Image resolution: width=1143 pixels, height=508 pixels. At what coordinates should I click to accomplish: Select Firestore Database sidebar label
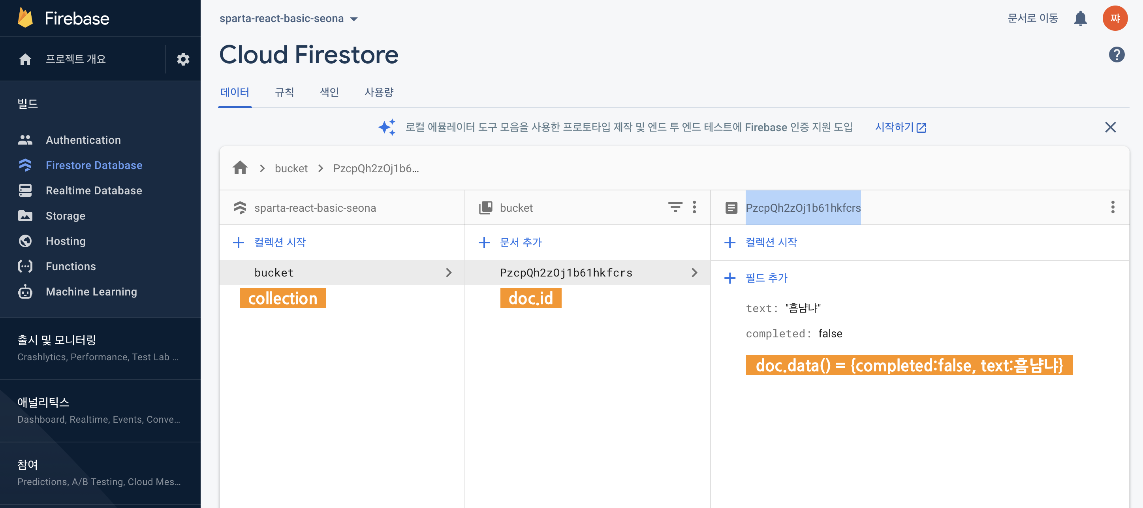coord(94,165)
